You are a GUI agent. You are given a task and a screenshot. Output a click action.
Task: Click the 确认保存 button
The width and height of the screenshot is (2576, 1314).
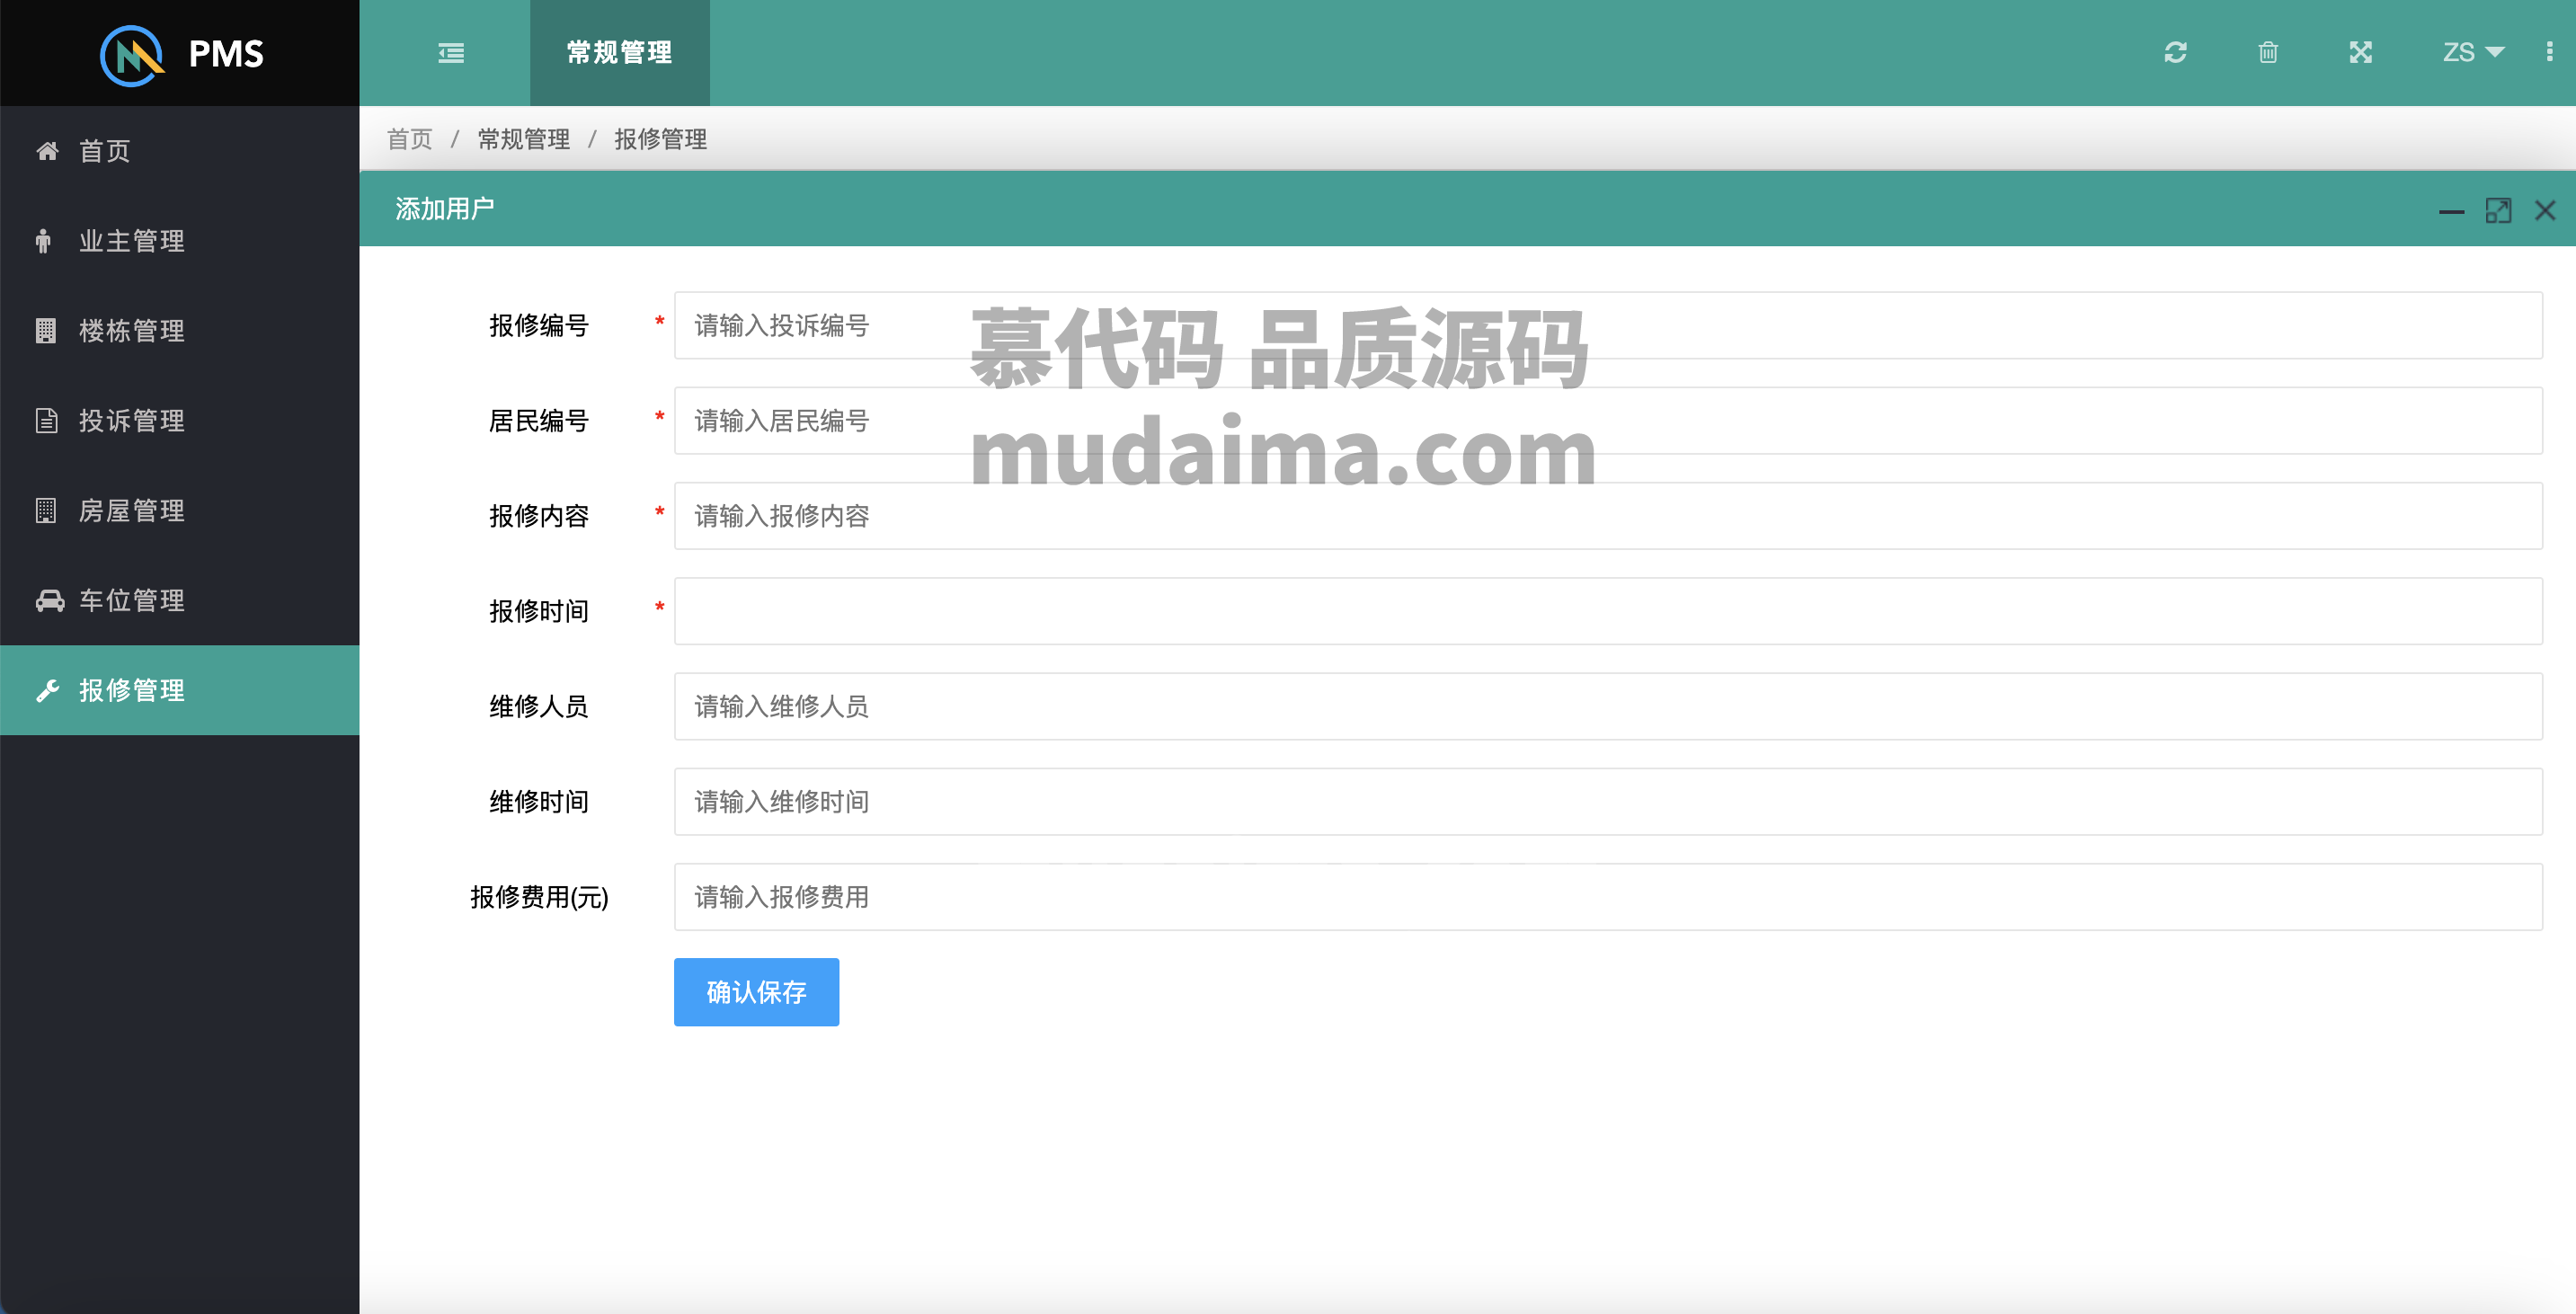click(x=756, y=992)
